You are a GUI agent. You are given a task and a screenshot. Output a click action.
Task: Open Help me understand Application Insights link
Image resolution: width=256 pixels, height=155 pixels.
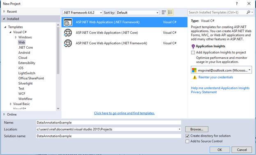tap(220, 88)
